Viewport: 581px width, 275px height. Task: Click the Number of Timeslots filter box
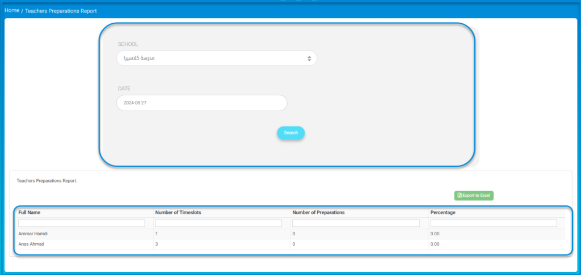point(218,223)
